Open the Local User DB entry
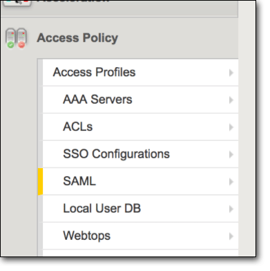The height and width of the screenshot is (271, 270). pyautogui.click(x=102, y=208)
